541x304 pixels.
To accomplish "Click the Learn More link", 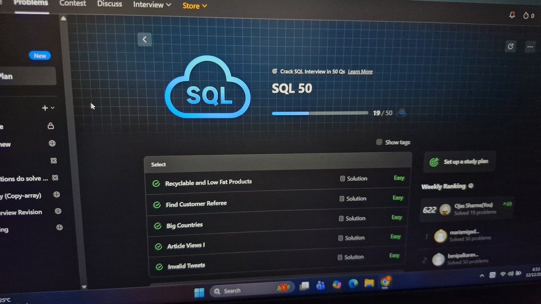I will tap(360, 72).
